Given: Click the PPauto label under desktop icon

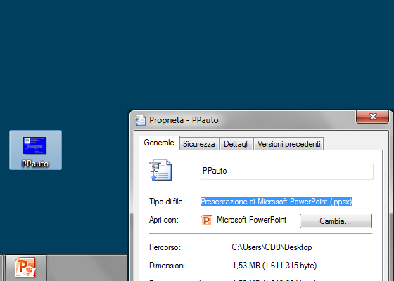Looking at the screenshot, I should pos(35,164).
